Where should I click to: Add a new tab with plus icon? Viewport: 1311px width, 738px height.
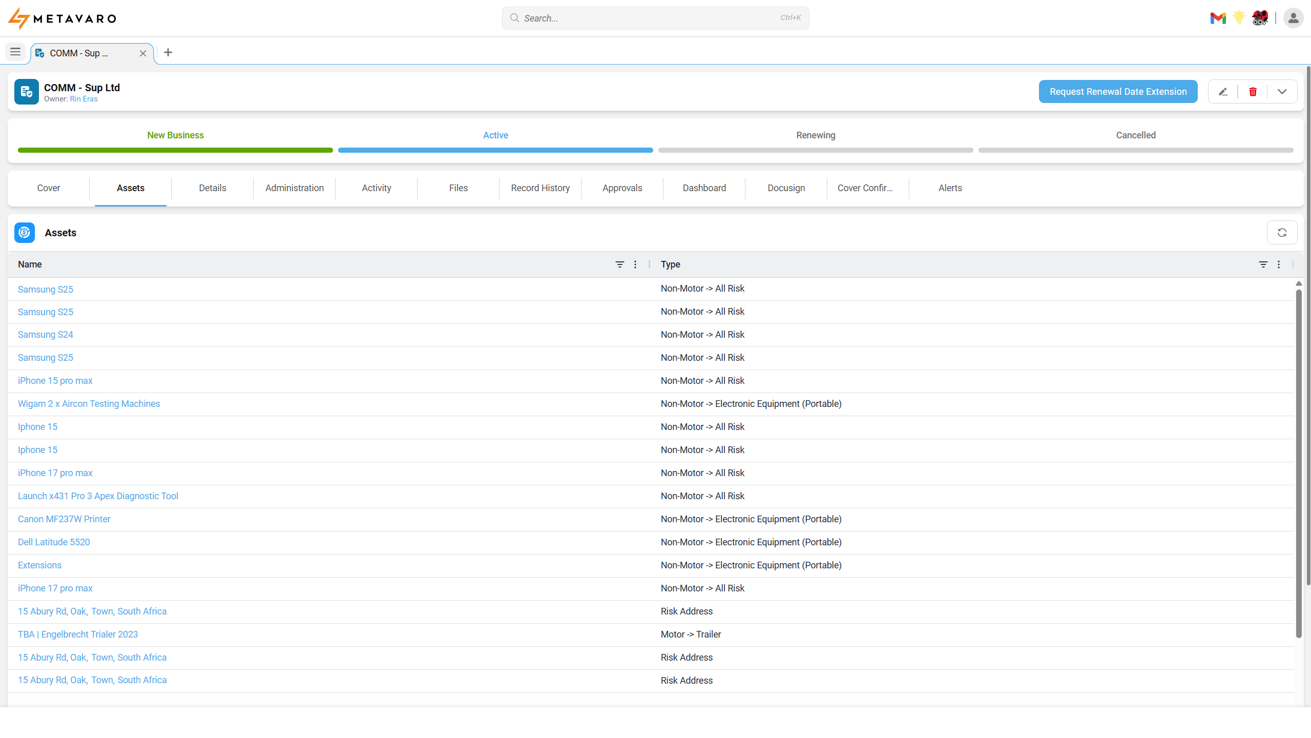[168, 52]
